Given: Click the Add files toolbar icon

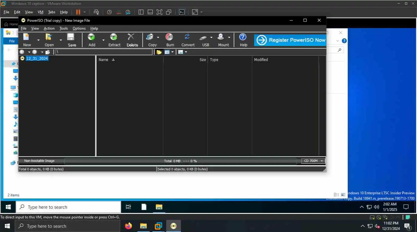Looking at the screenshot, I should 91,37.
